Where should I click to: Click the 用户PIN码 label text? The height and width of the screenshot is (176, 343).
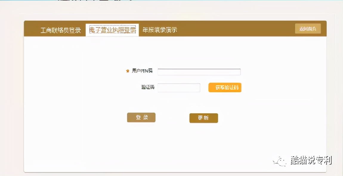point(141,71)
